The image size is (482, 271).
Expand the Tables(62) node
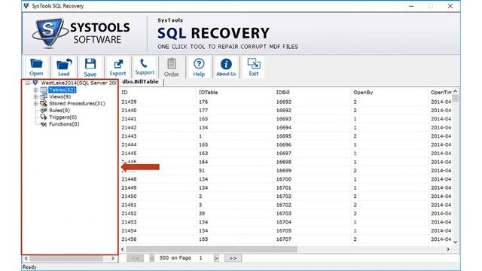click(35, 90)
